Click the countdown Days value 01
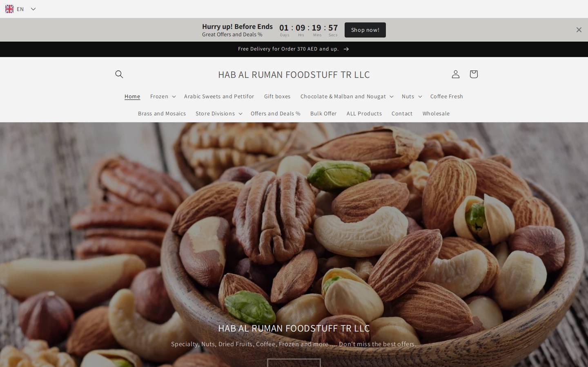588x367 pixels. pos(284,28)
